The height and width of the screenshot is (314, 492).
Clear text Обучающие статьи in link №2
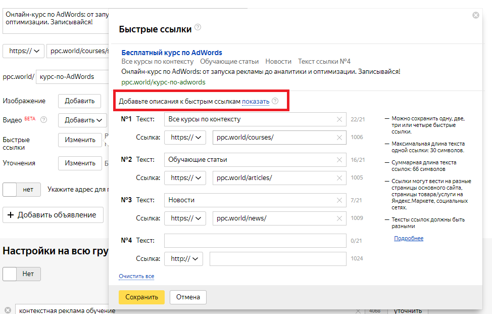click(x=339, y=160)
